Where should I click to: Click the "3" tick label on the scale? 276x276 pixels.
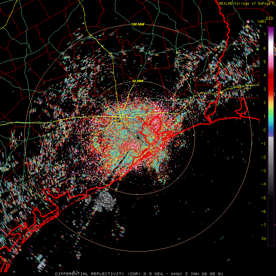point(265,89)
